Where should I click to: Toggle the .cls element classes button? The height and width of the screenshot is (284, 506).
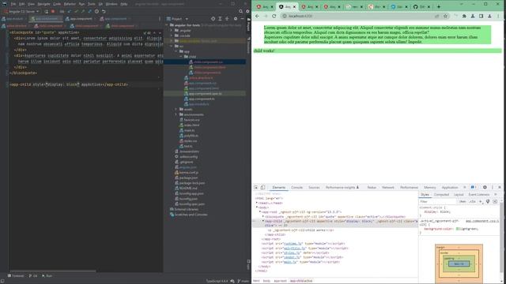coord(473,202)
